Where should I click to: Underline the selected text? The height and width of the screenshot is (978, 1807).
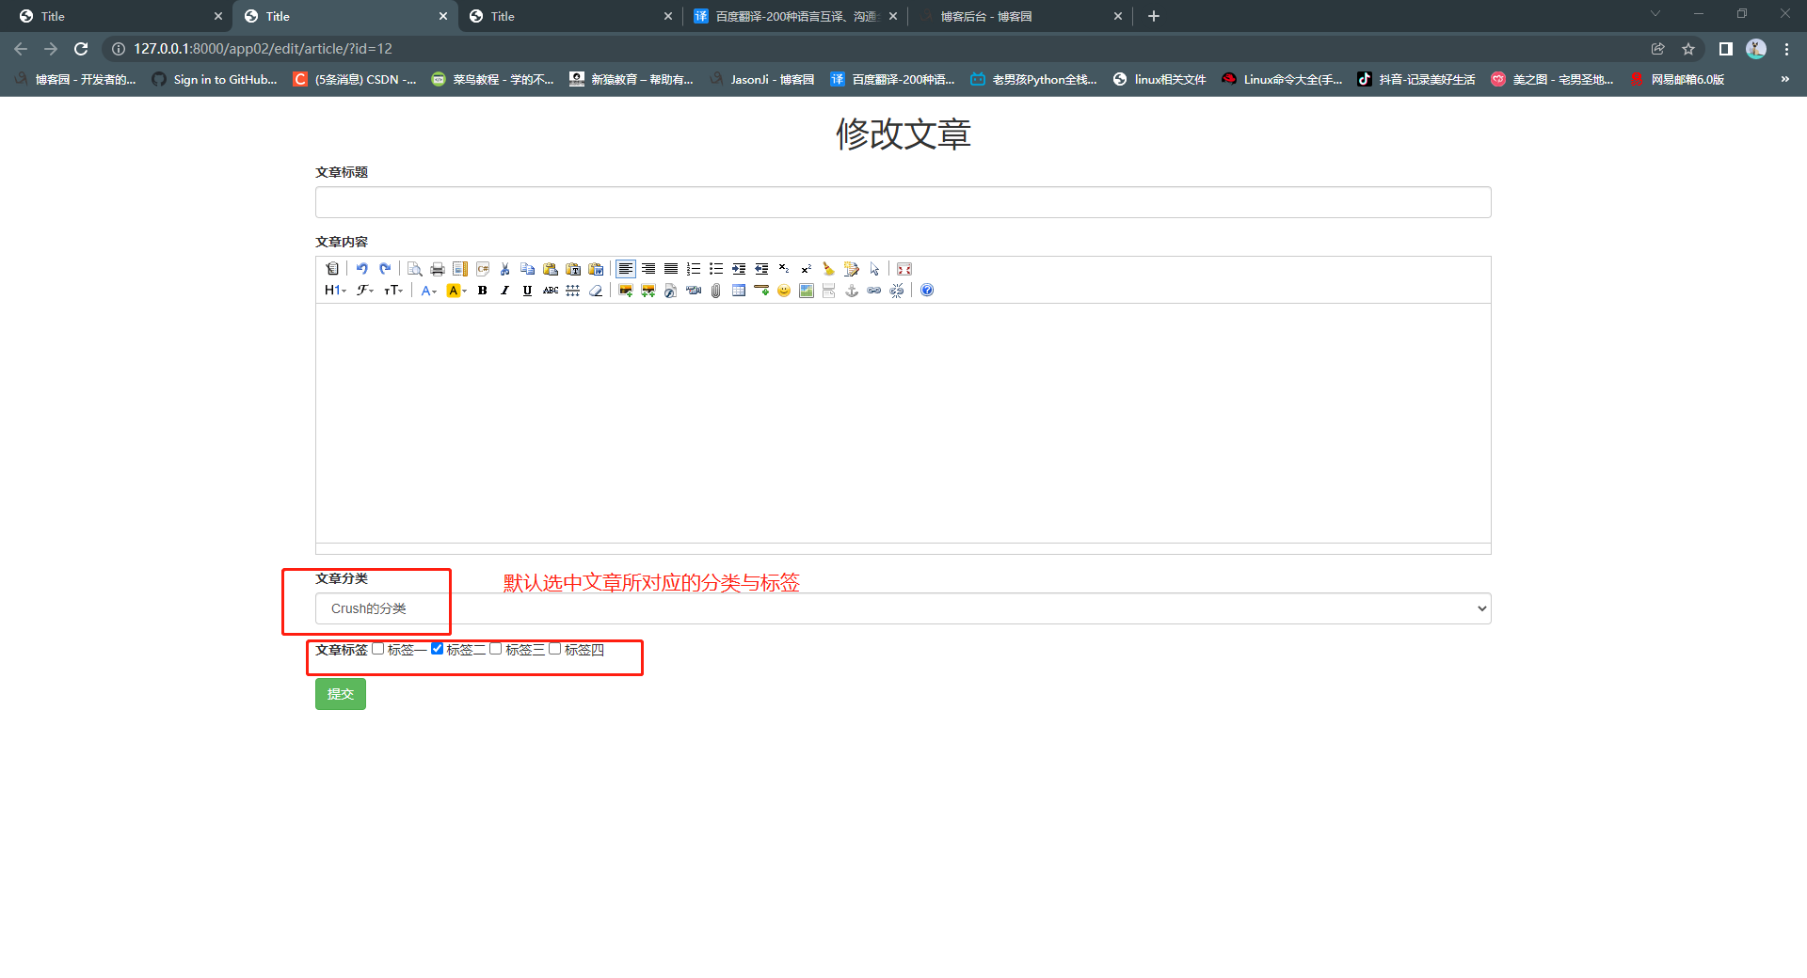tap(527, 291)
